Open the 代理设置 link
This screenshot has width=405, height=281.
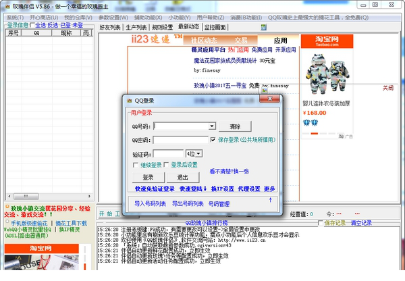click(x=249, y=189)
